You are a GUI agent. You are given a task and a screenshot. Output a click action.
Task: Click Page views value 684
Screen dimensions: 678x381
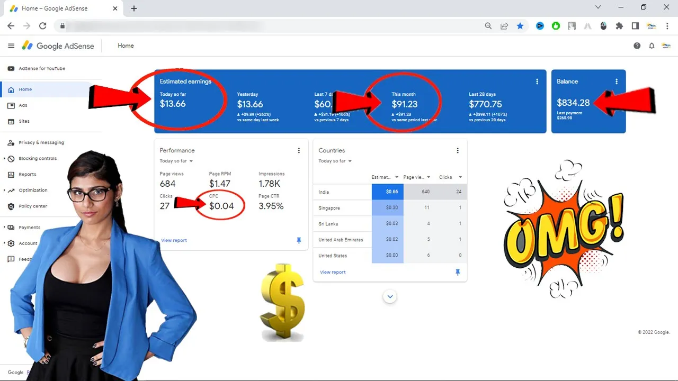coord(167,184)
